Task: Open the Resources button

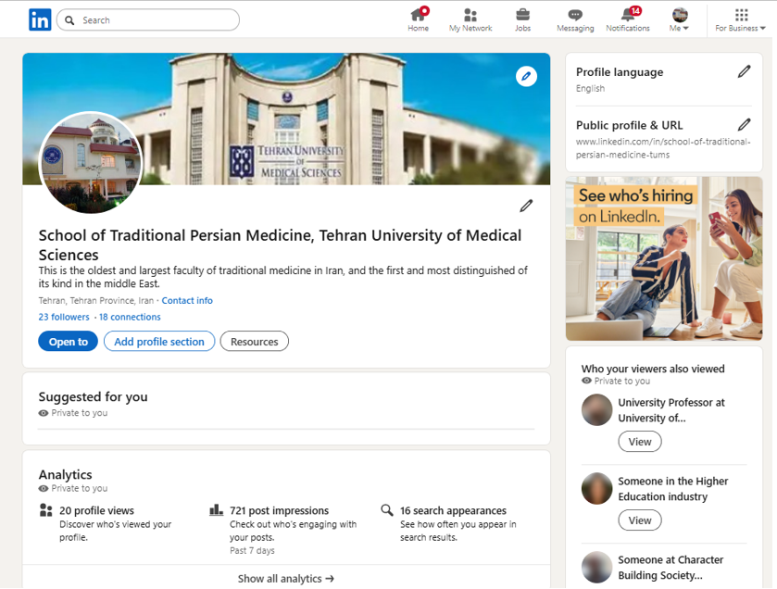Action: click(255, 342)
